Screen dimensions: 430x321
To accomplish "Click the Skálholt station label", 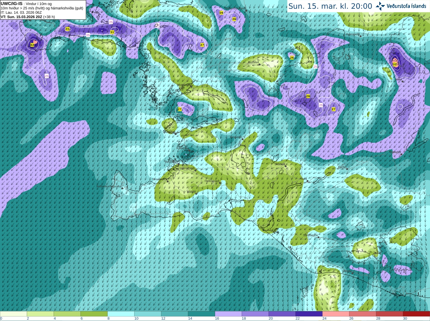I will point(280,164).
